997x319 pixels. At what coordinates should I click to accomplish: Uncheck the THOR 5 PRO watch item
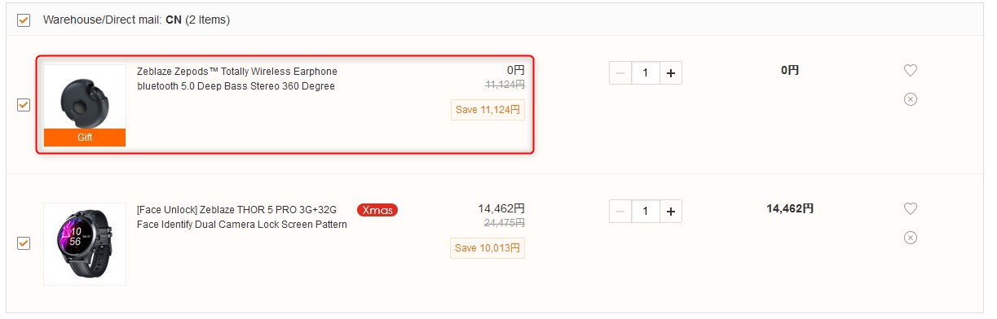click(24, 243)
